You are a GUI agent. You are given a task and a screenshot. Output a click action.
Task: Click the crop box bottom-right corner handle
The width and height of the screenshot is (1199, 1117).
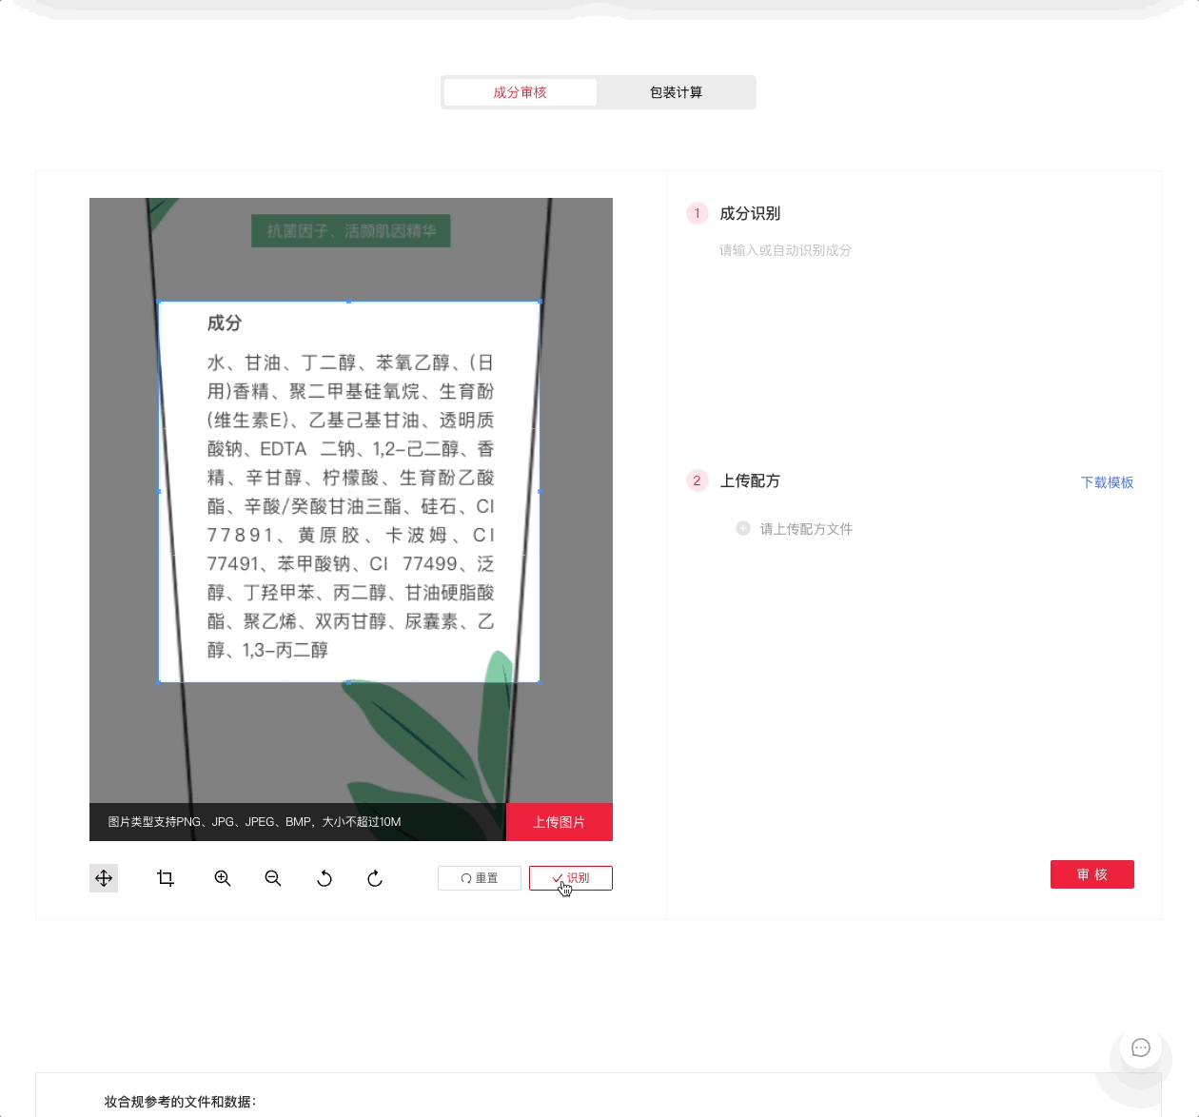(540, 681)
